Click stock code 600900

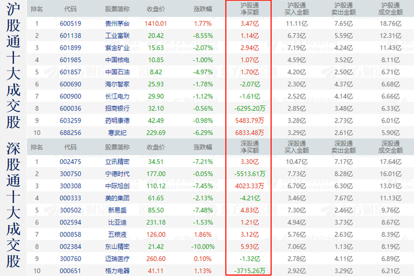click(70, 96)
